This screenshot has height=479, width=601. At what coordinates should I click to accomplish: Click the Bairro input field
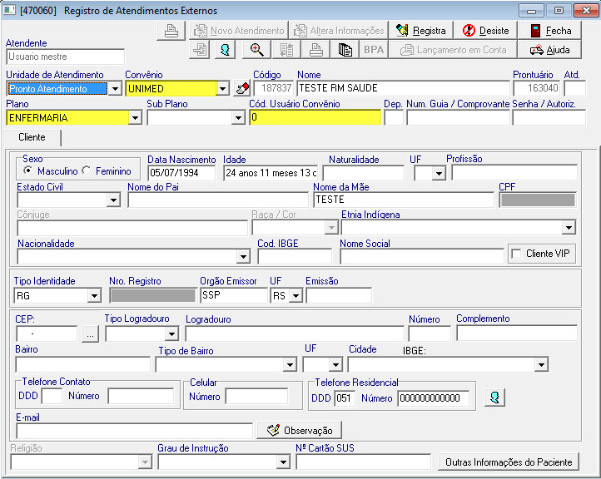coord(82,364)
